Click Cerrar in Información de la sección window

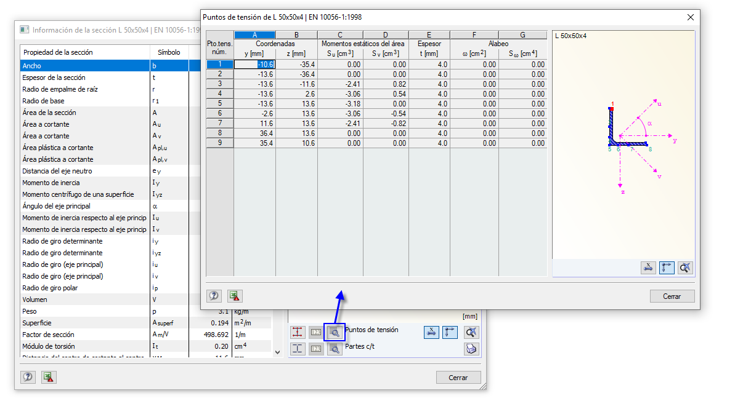pos(458,378)
